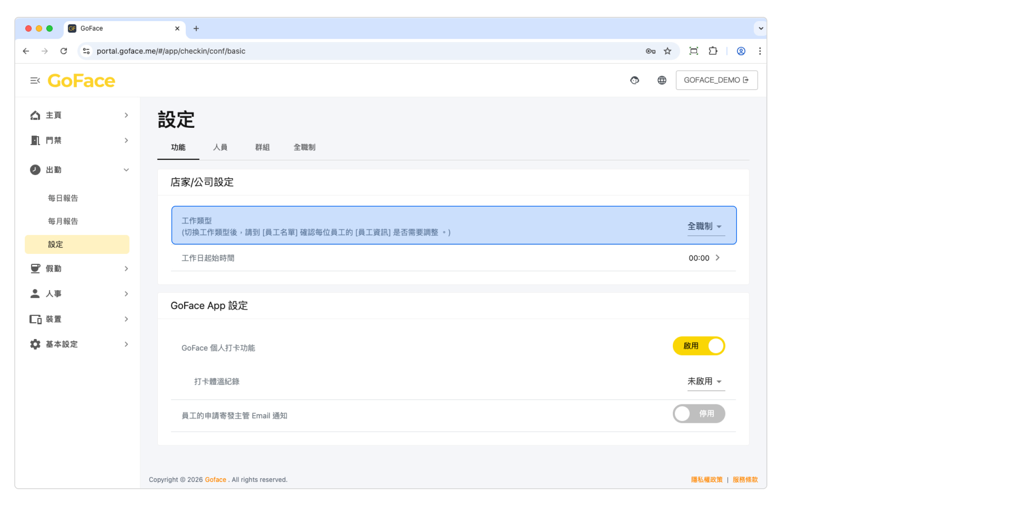Collapse the sidebar with the hamburger icon
The height and width of the screenshot is (506, 1013).
(x=35, y=80)
